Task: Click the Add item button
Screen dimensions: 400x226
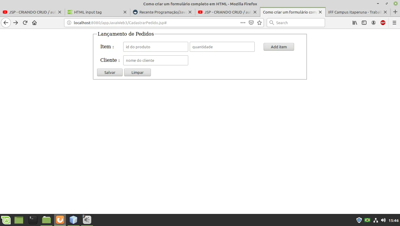Action: pyautogui.click(x=278, y=46)
